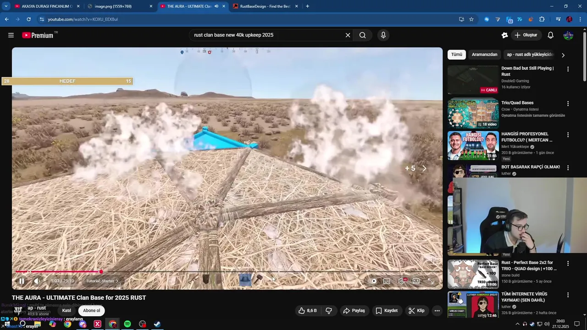Viewport: 587px width, 330px height.
Task: Select the 'Aramanızdan' filter chip
Action: [484, 55]
